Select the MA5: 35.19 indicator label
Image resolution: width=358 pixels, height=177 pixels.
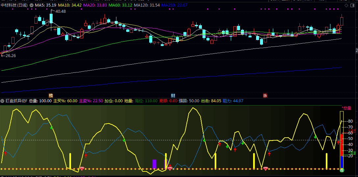click(45, 5)
